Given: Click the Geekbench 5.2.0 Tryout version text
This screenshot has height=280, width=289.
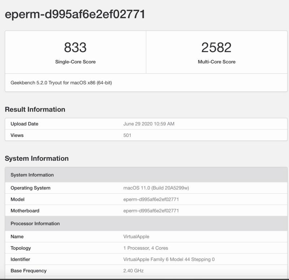Looking at the screenshot, I should point(61,83).
